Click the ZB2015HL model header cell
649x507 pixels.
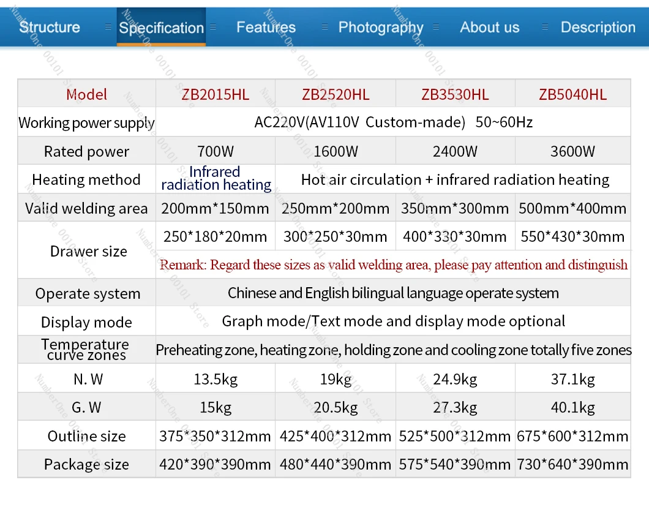215,94
